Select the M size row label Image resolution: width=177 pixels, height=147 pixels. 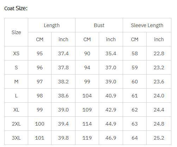pos(16,82)
